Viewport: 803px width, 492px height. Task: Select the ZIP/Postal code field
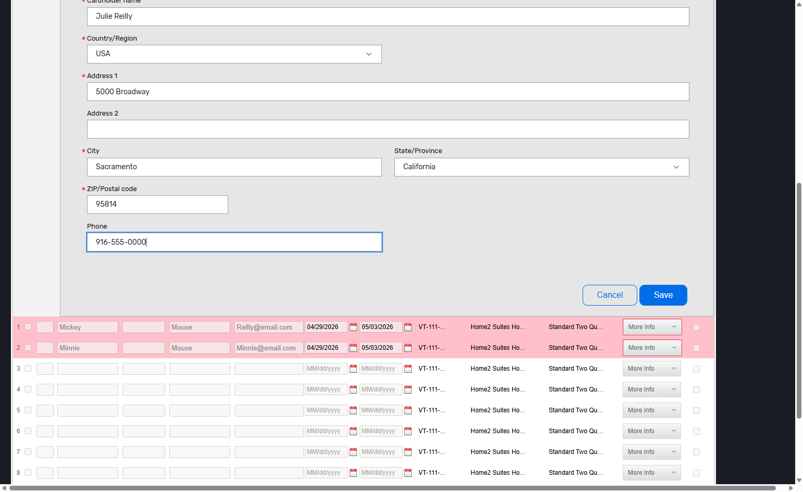click(157, 205)
